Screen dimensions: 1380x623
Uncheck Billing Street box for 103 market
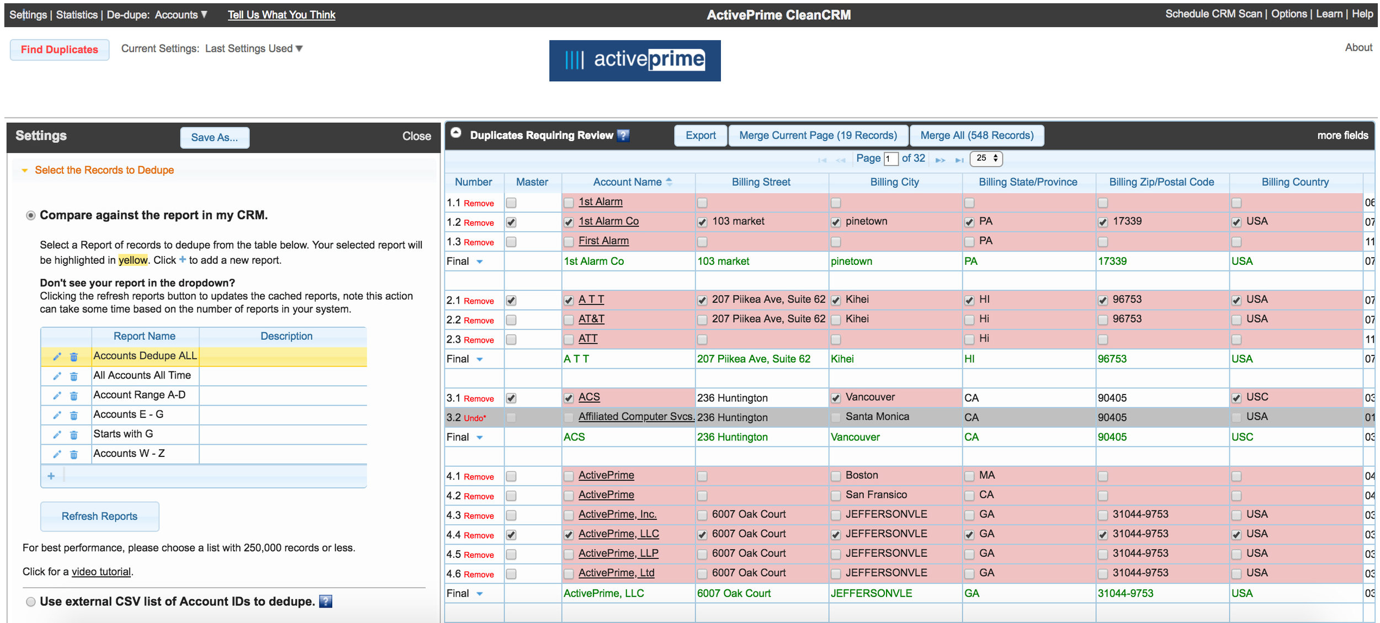pos(702,222)
